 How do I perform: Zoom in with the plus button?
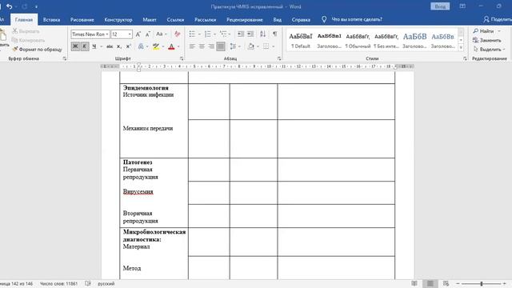[x=505, y=284]
